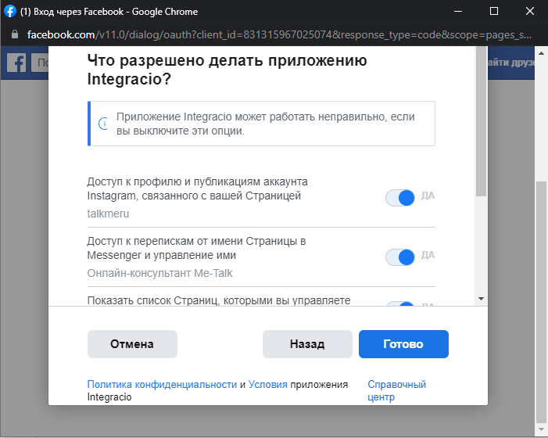The image size is (548, 438).
Task: Go back with the Назад button
Action: click(x=307, y=344)
